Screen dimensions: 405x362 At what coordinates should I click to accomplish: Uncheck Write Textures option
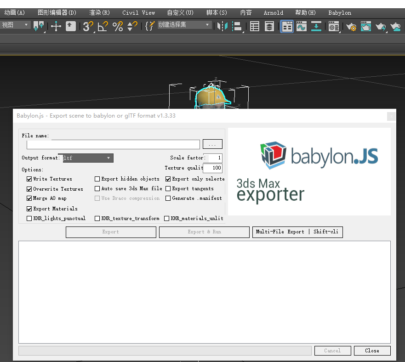tap(29, 179)
